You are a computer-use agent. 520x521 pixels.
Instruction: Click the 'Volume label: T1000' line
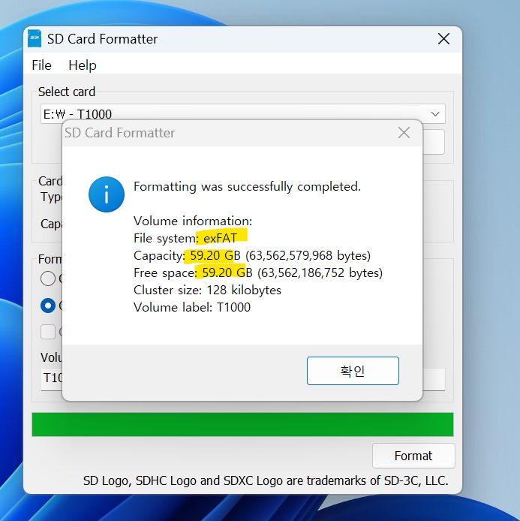[x=192, y=307]
